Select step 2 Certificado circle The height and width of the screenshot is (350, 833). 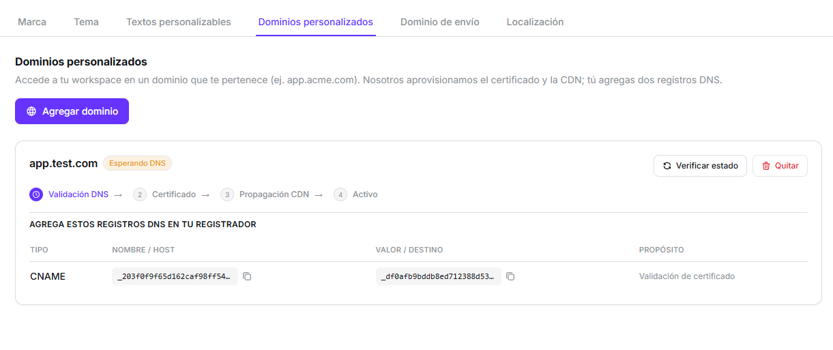[x=140, y=194]
